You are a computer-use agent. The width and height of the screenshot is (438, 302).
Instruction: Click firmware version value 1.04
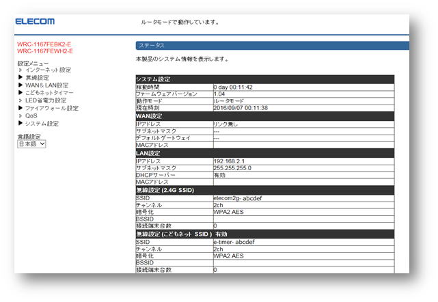point(219,94)
